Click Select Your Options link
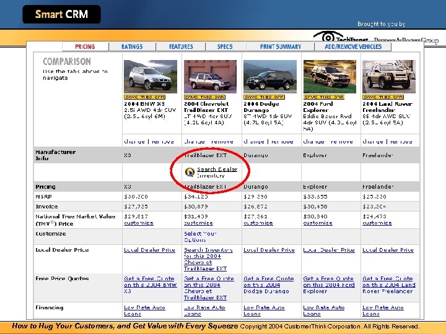This screenshot has width=446, height=334. coord(200,236)
